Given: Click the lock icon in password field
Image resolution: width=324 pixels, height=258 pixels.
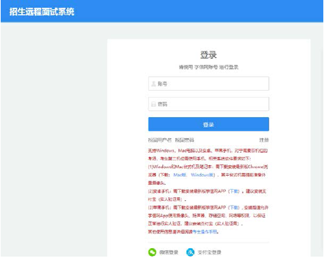Looking at the screenshot, I should 153,104.
